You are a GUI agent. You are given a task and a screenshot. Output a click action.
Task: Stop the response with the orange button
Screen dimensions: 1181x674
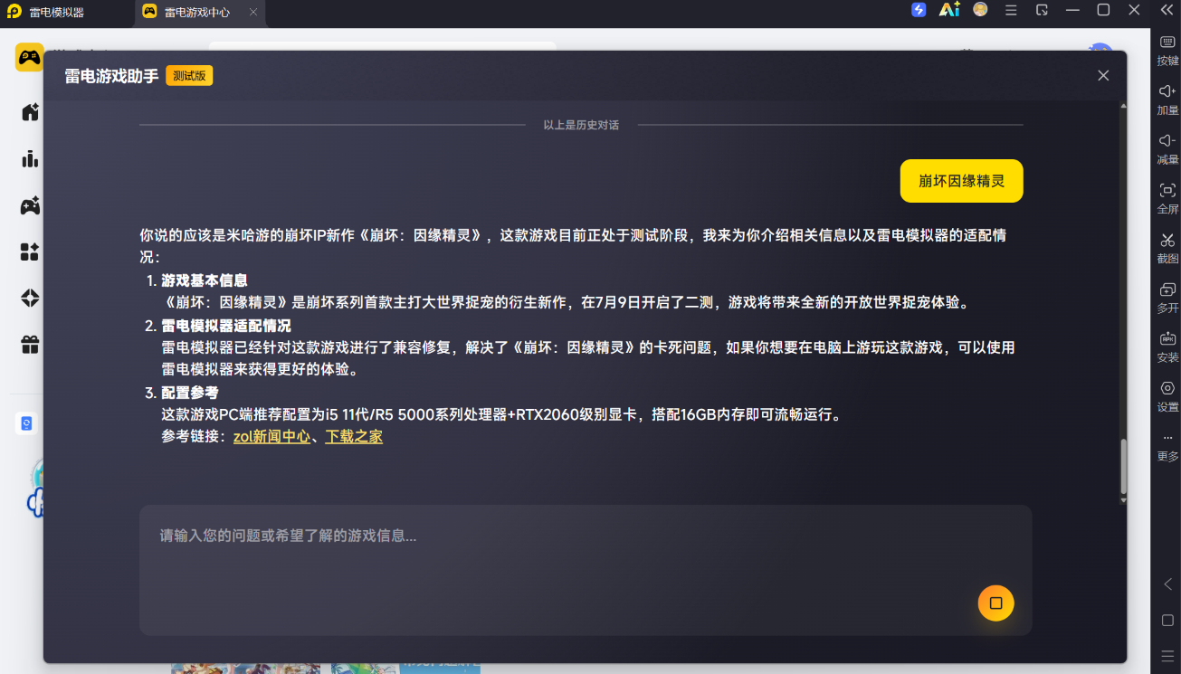point(995,603)
